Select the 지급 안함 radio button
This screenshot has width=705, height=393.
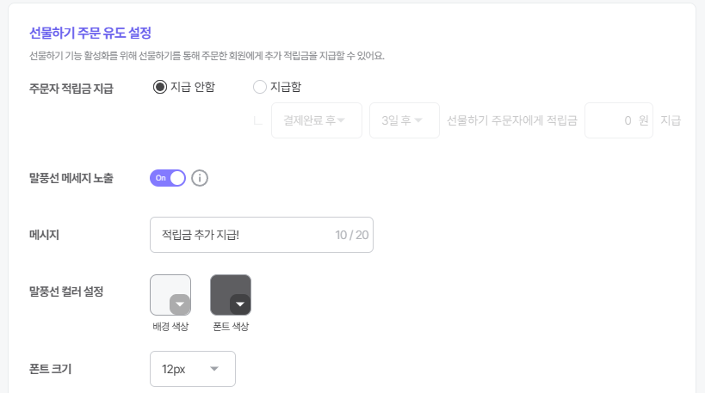click(x=159, y=87)
